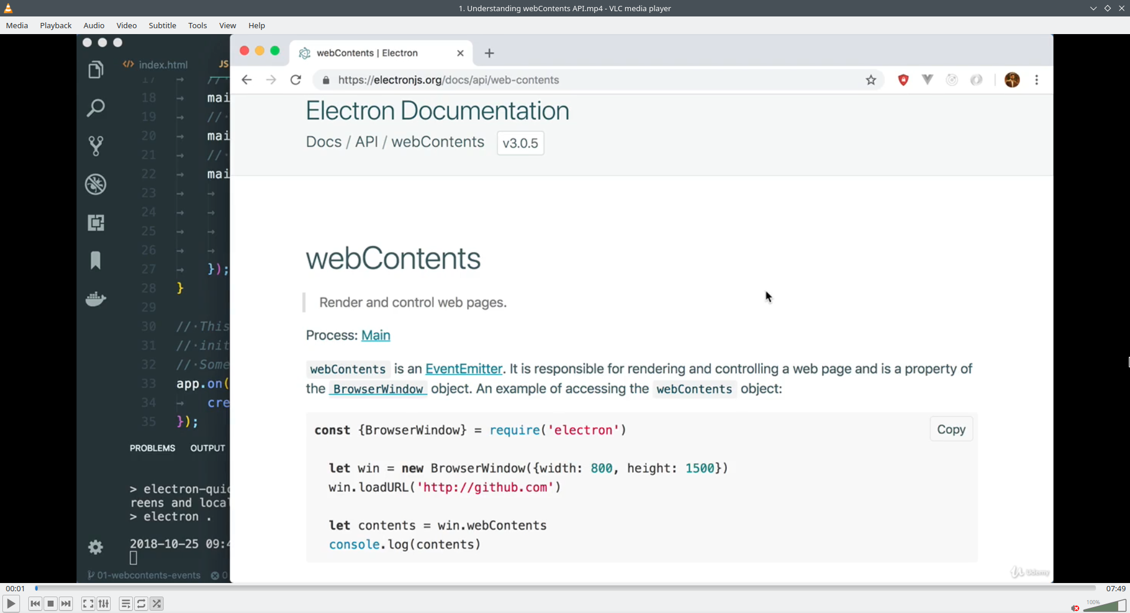
Task: Close the webContents browser tab
Action: [460, 53]
